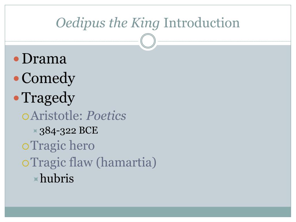The width and height of the screenshot is (296, 222).
Task: Click the 384-322 BCE date text
Action: (69, 130)
